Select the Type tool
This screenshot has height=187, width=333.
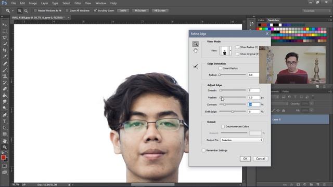click(5, 121)
